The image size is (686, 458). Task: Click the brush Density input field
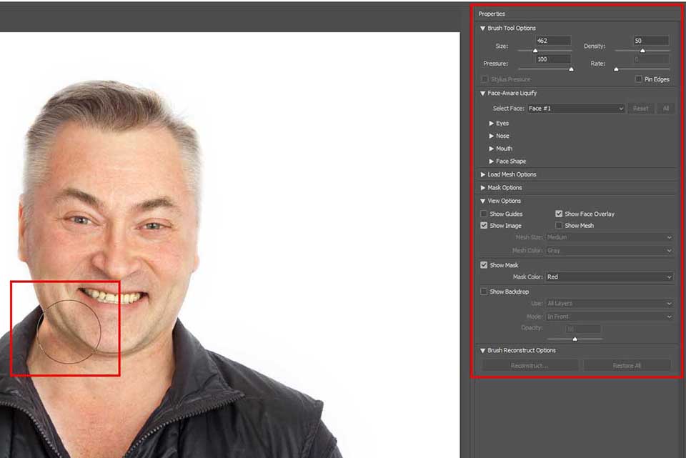[650, 41]
